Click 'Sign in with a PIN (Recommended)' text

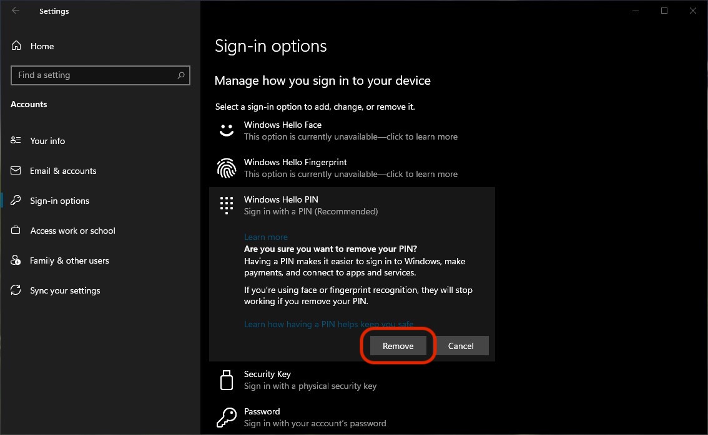coord(311,211)
